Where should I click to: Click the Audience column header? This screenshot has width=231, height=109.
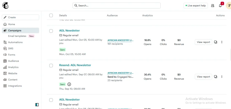[x=112, y=15]
